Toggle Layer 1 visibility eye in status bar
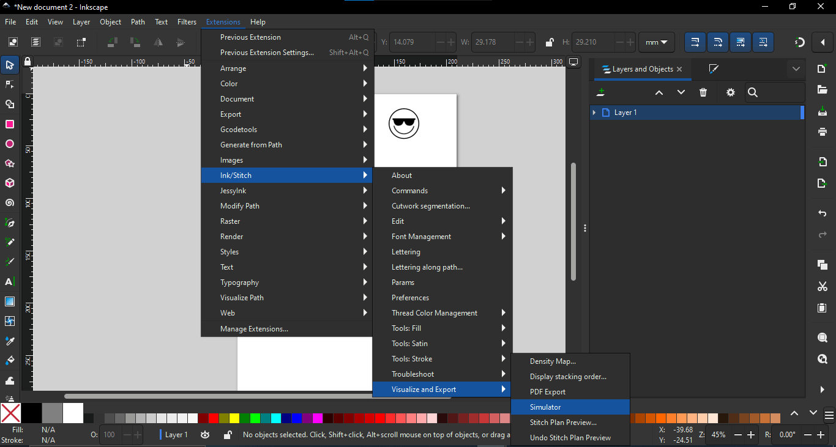Screen dimensions: 836x447 pyautogui.click(x=205, y=435)
